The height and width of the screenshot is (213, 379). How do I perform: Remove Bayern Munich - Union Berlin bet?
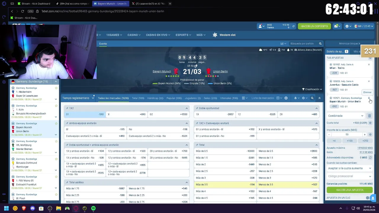click(369, 98)
